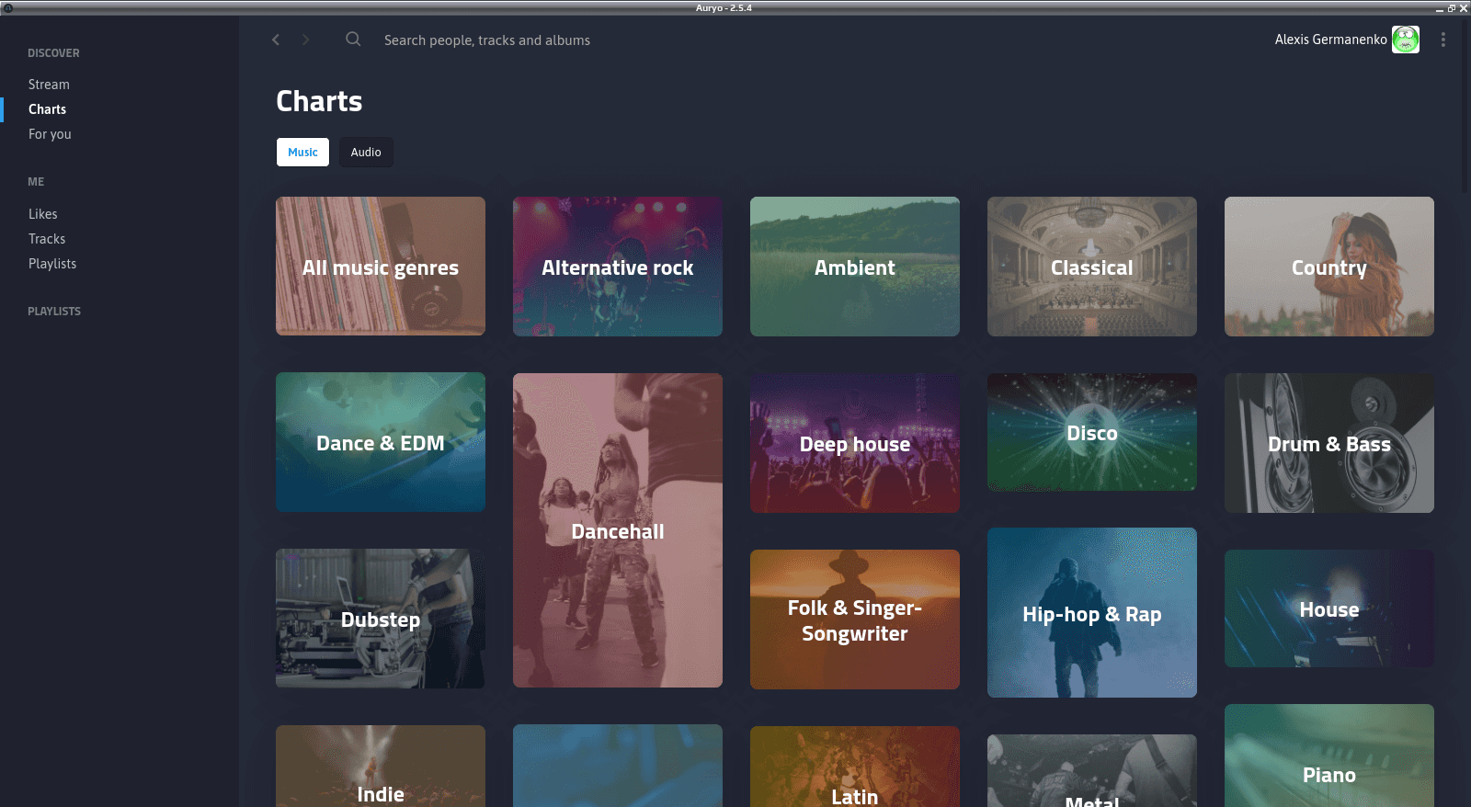1471x807 pixels.
Task: Go to Likes in the sidebar
Action: (x=42, y=214)
